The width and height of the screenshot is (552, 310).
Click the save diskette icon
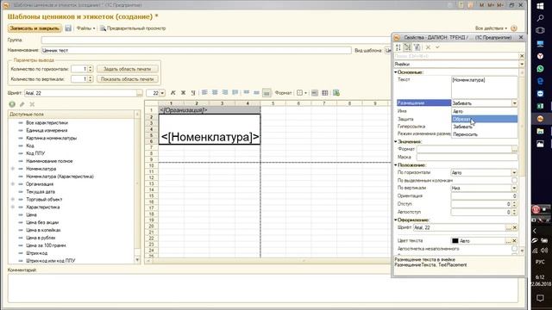point(68,28)
